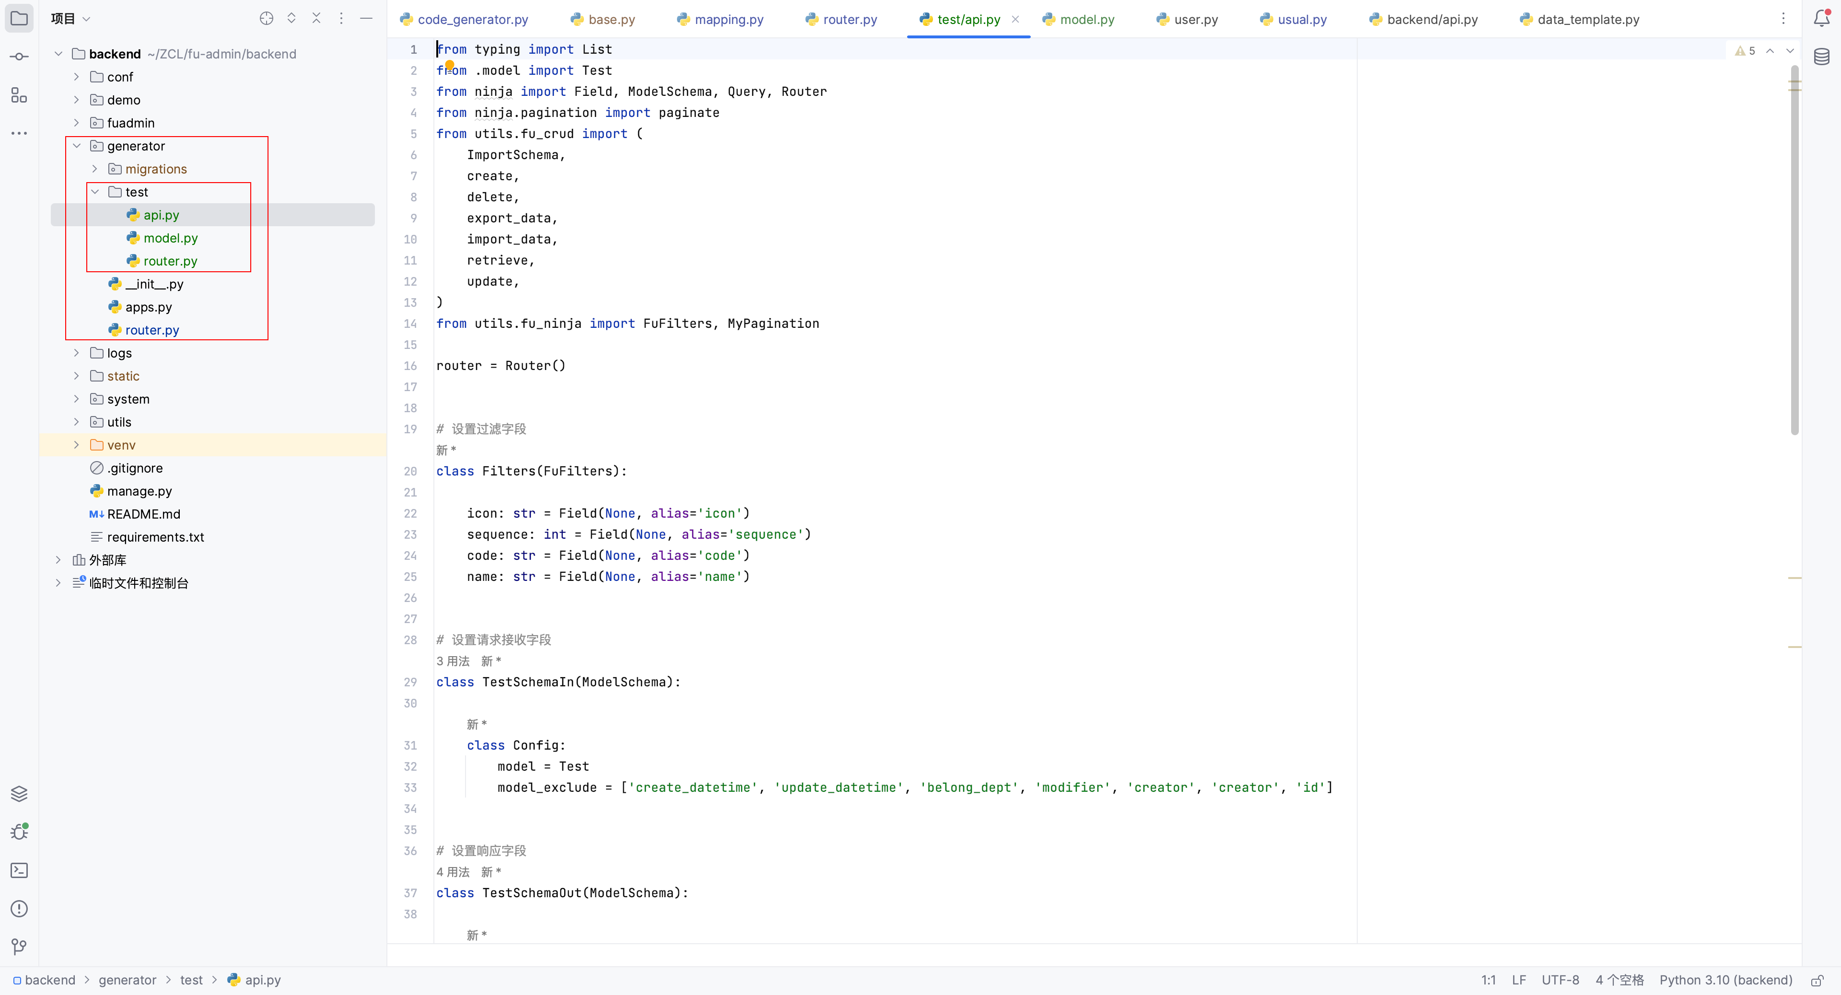Open the Notifications bell icon
Viewport: 1841px width, 995px height.
1822,19
